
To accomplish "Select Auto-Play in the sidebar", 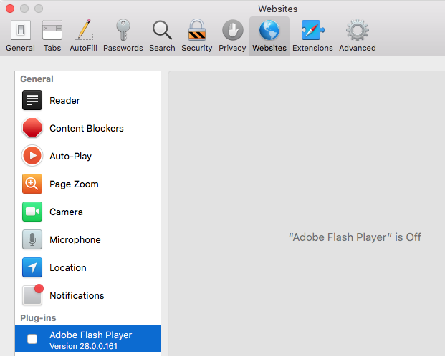I will pyautogui.click(x=87, y=156).
